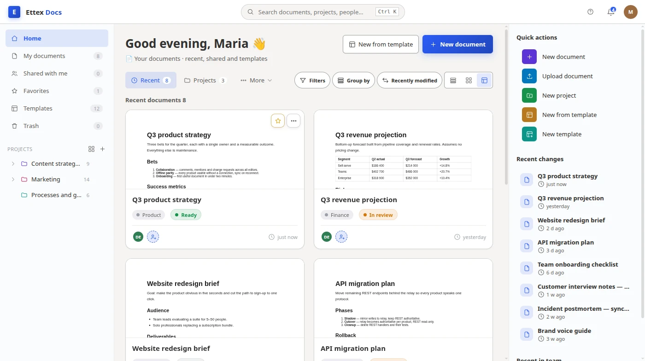Open the More tab dropdown
645x361 pixels.
click(x=256, y=80)
